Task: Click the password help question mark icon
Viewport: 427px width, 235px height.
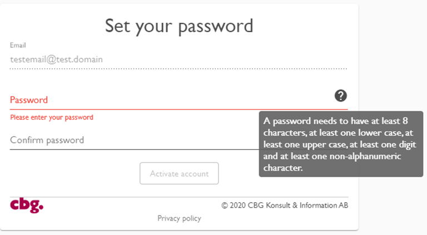Action: [x=341, y=96]
